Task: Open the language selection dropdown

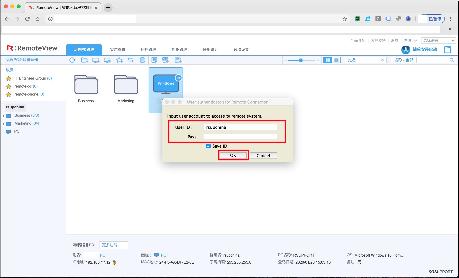Action: [438, 40]
